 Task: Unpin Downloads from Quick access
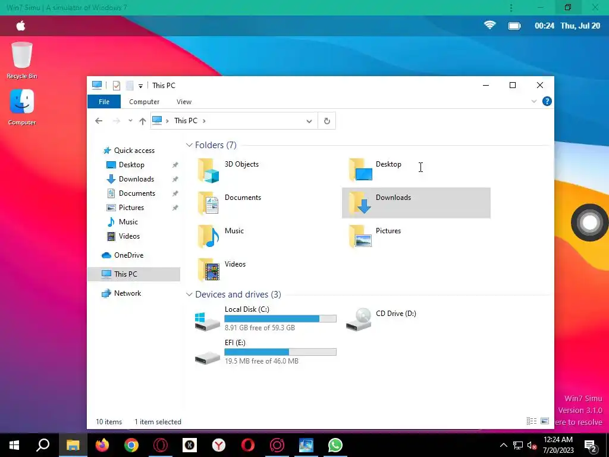(175, 179)
